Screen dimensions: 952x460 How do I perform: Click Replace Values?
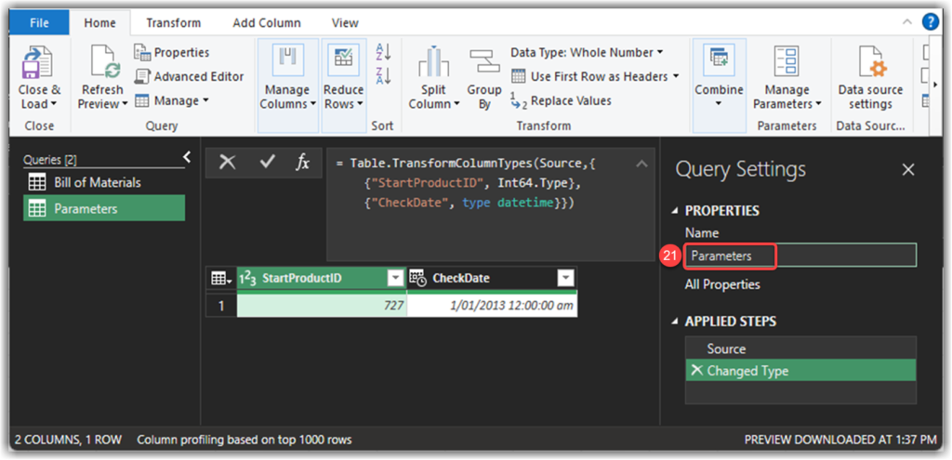coord(561,100)
